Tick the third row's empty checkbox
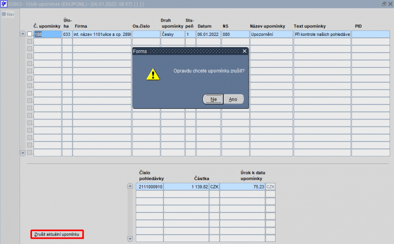Image resolution: width=394 pixels, height=244 pixels. [x=30, y=49]
